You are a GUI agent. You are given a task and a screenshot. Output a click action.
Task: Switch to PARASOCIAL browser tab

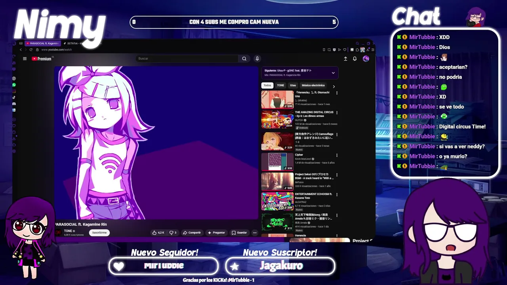pyautogui.click(x=43, y=43)
